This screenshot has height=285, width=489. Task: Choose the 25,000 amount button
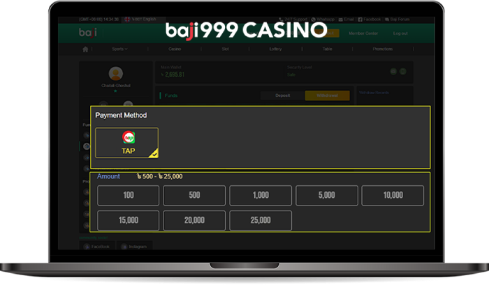click(x=261, y=220)
